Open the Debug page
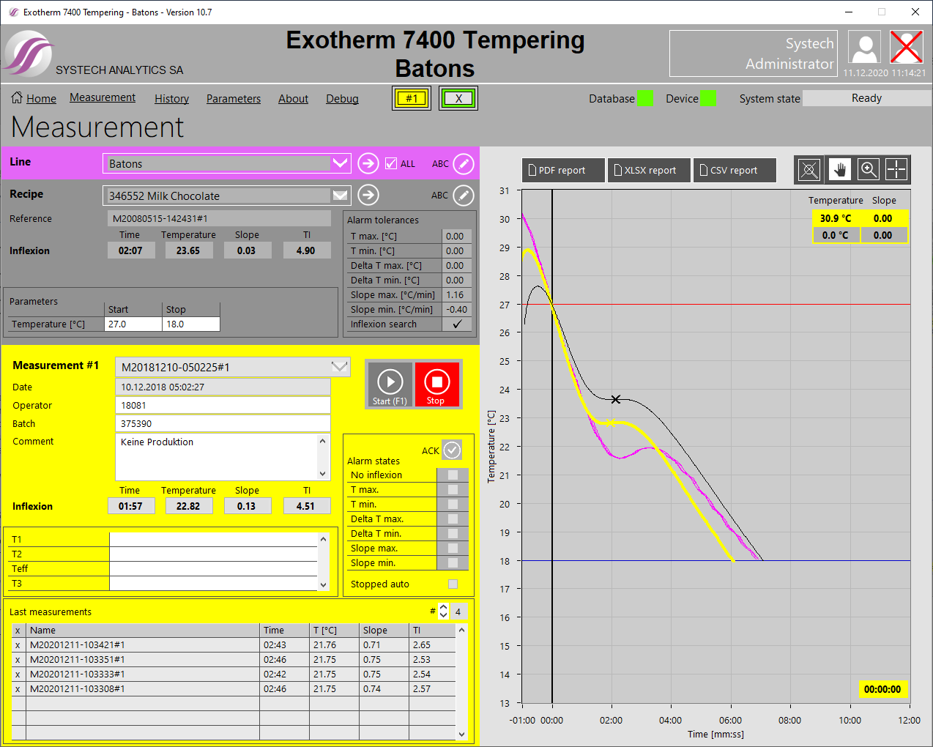 click(342, 98)
